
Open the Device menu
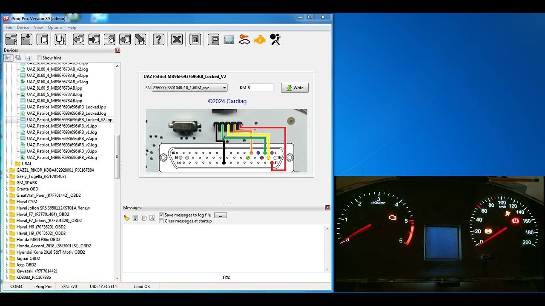(23, 28)
